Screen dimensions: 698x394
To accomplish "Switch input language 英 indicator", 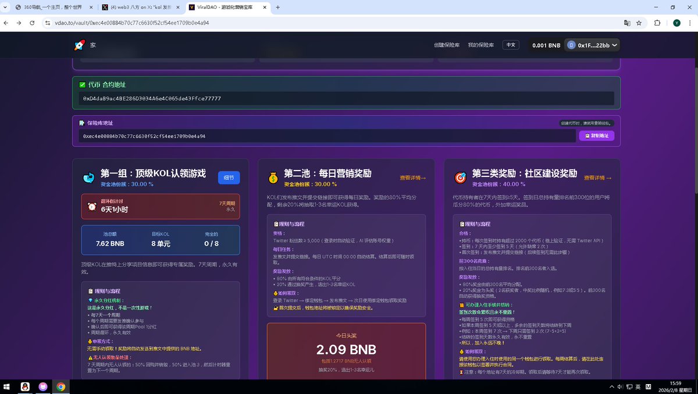I will (x=638, y=386).
